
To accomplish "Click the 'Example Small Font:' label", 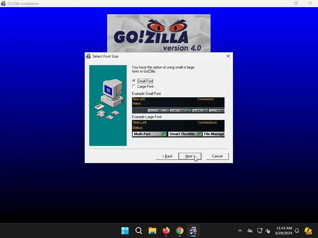I will (x=147, y=94).
